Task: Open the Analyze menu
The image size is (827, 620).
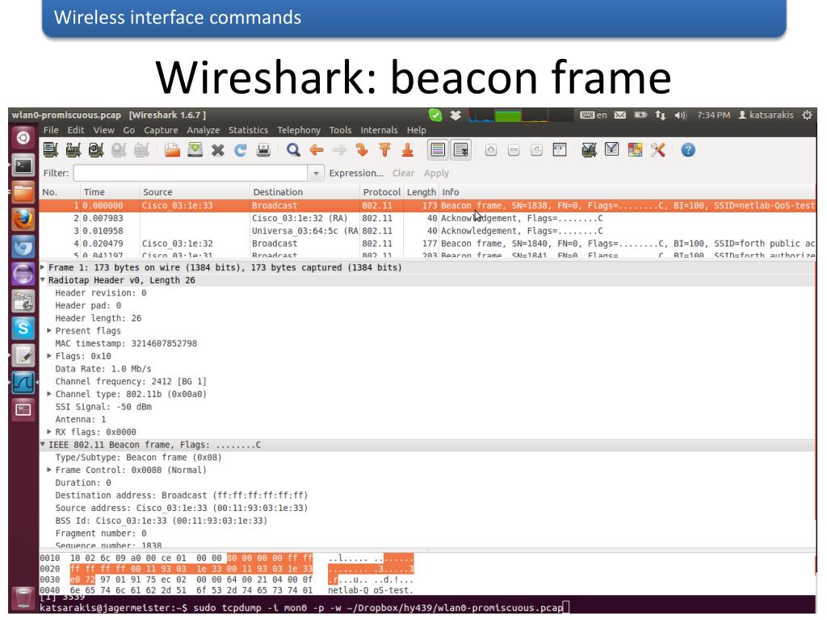Action: [203, 130]
